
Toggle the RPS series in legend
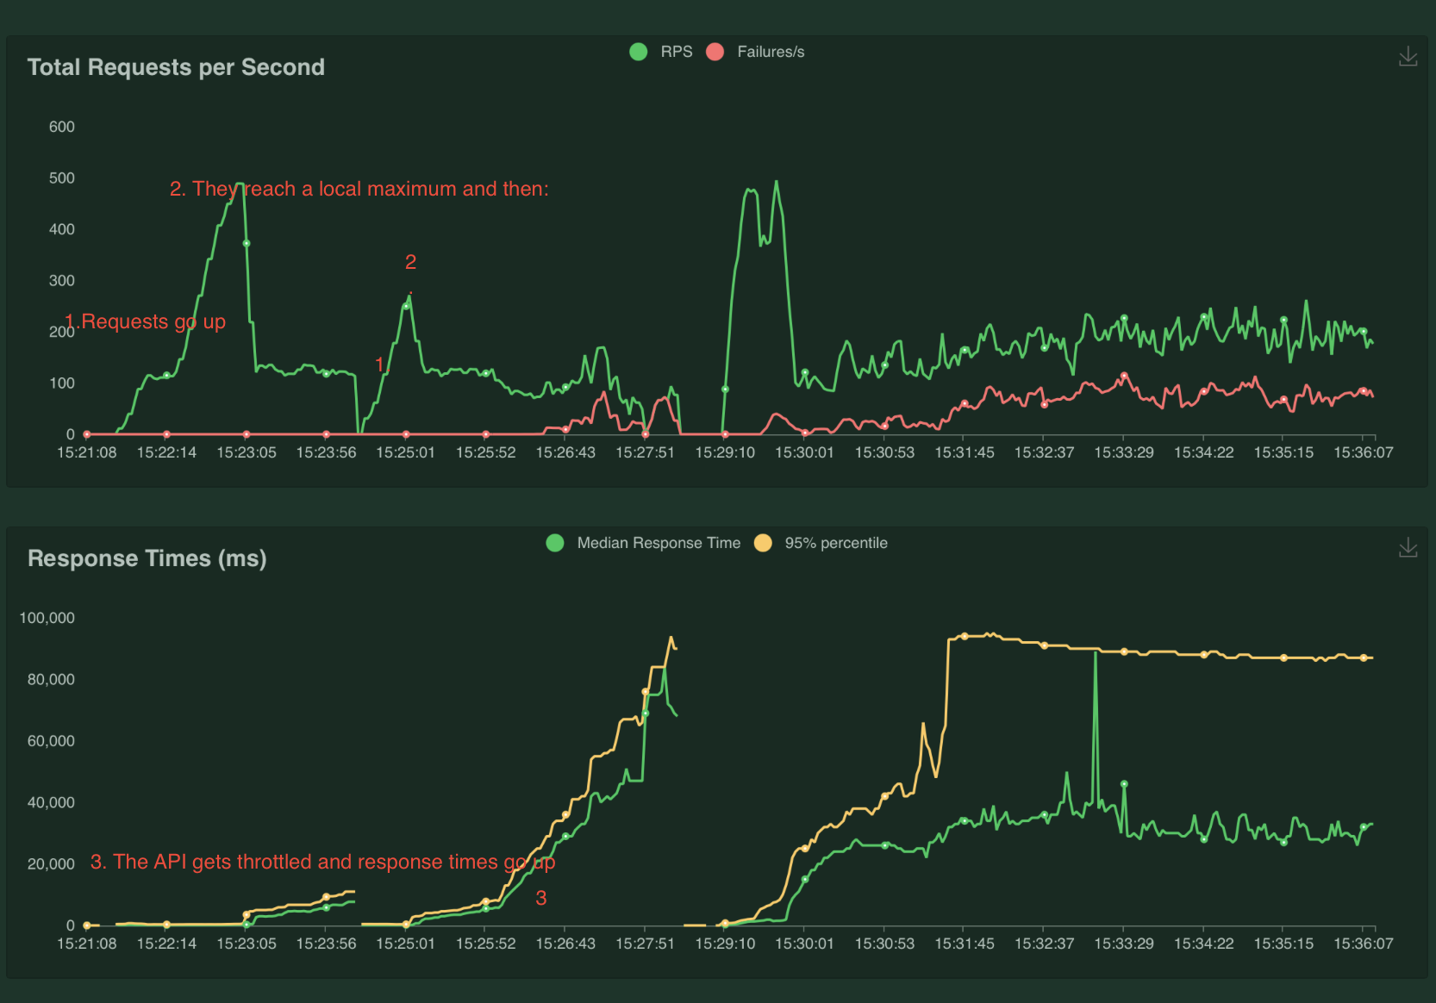click(661, 52)
